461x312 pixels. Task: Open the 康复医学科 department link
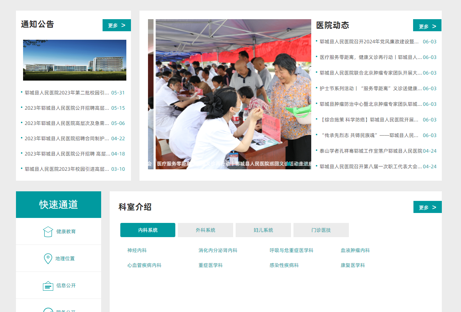[x=353, y=265]
